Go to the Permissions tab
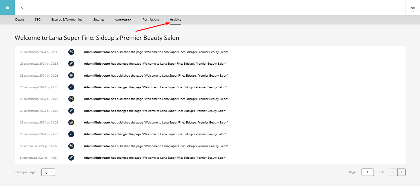 pos(151,20)
